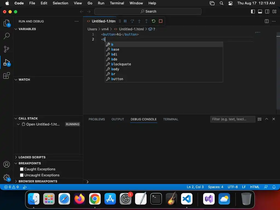Toggle the primary side bar layout icon
Screen dimensions: 280x210
point(253,11)
